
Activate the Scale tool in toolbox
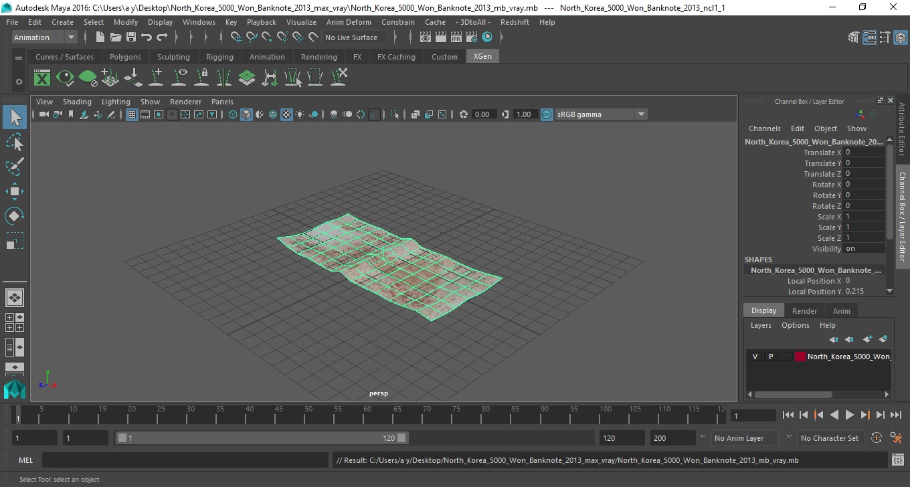coord(15,240)
